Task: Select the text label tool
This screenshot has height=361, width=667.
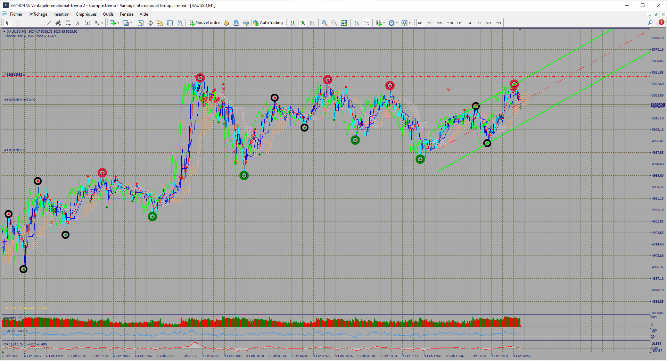Action: (87, 23)
